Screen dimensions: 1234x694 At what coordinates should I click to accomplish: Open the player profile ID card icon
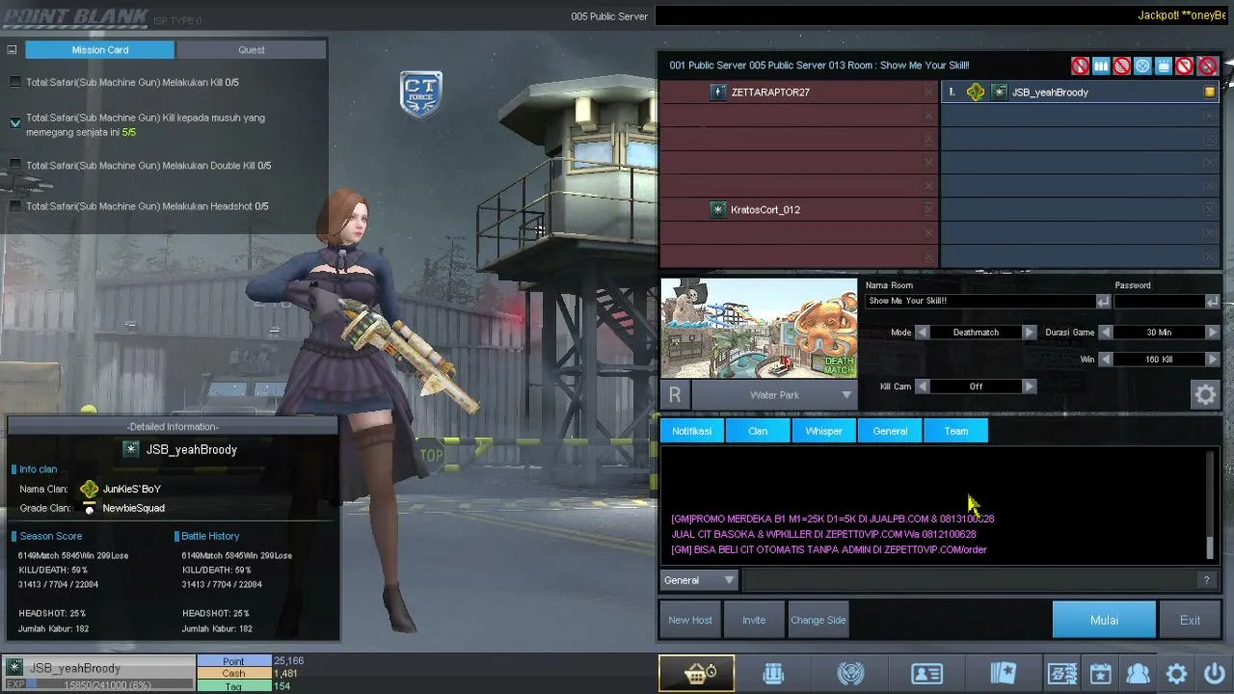[926, 674]
